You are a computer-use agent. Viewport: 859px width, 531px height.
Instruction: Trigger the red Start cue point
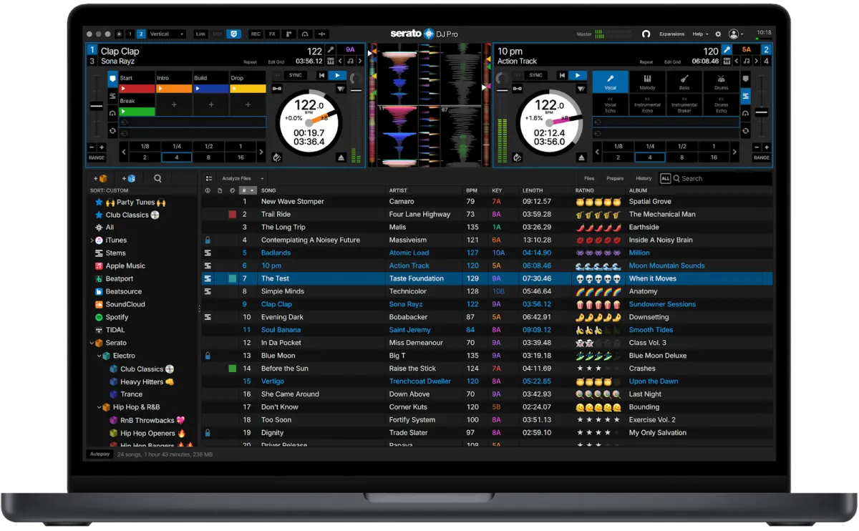[137, 89]
